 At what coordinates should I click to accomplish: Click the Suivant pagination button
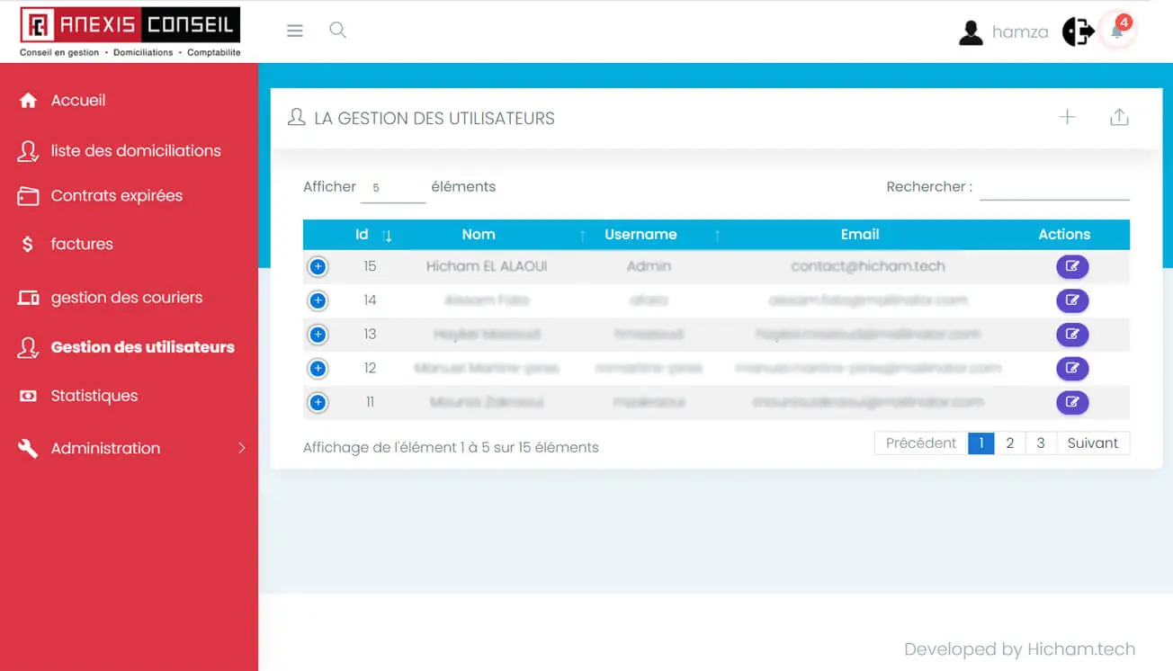pyautogui.click(x=1092, y=443)
